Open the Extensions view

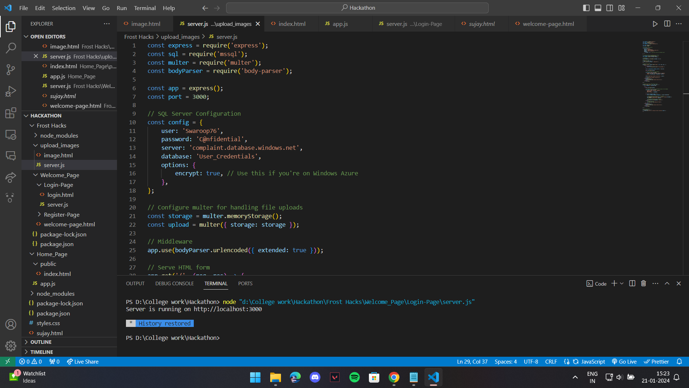11,113
